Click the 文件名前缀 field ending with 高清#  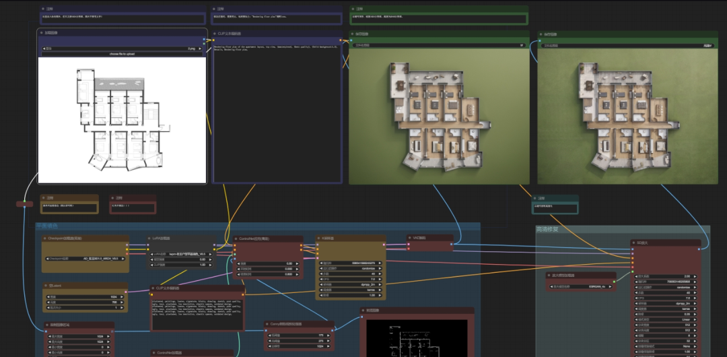click(628, 46)
